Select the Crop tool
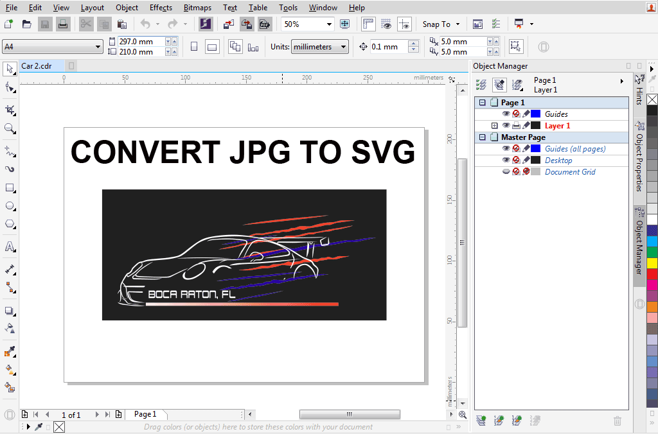Viewport: 658px width, 434px height. pyautogui.click(x=10, y=110)
